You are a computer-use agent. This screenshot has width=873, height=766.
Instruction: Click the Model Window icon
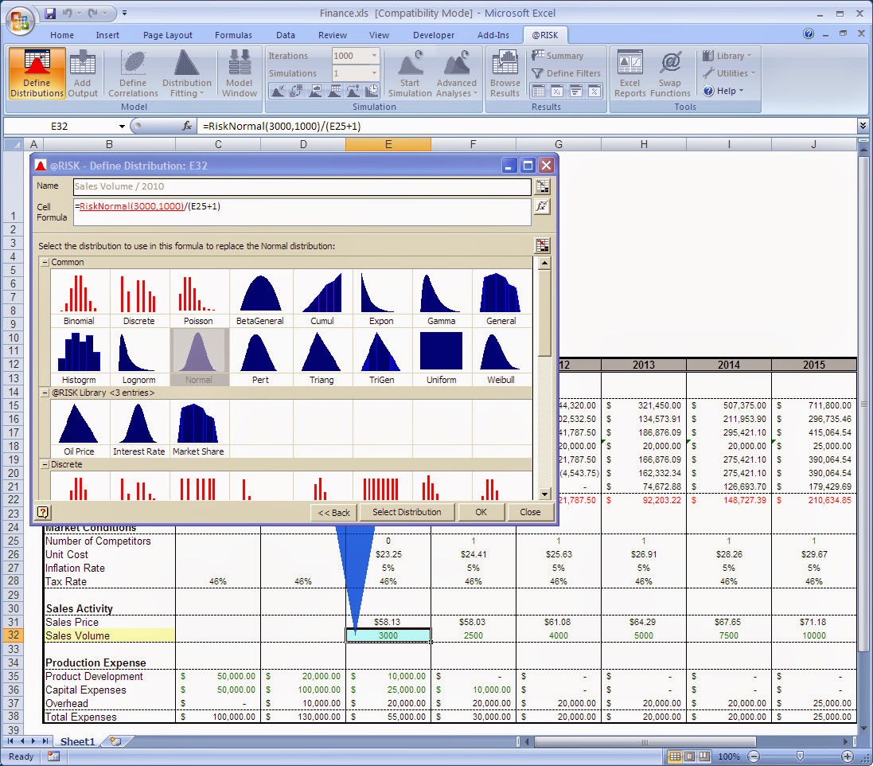coord(239,72)
